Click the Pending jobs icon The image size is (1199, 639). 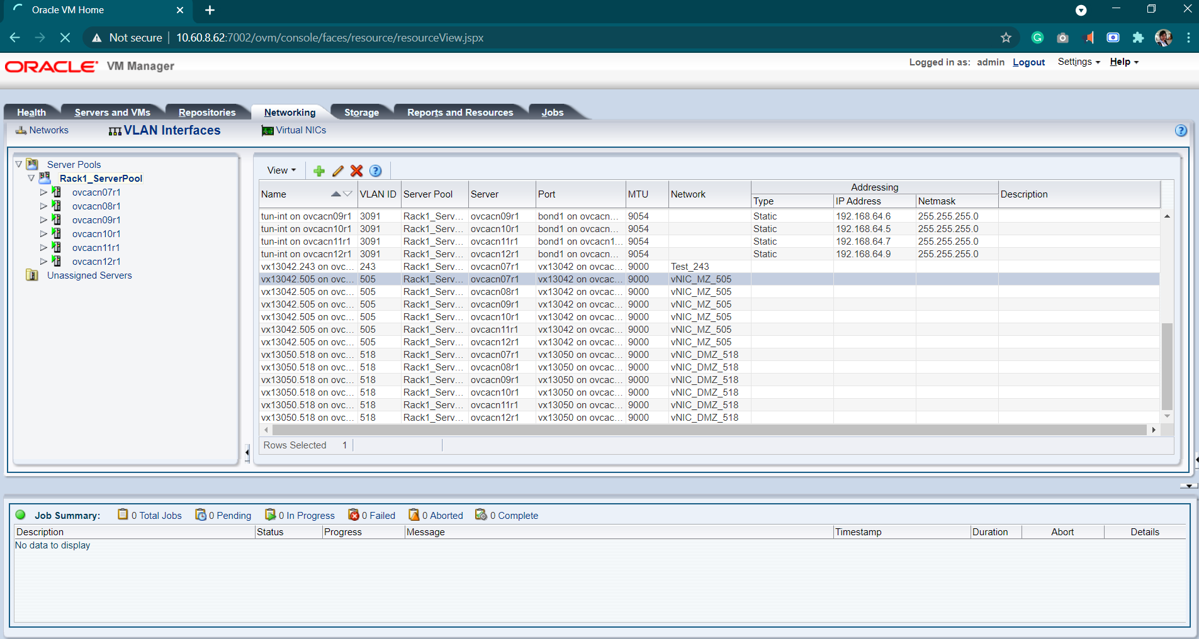pos(201,514)
